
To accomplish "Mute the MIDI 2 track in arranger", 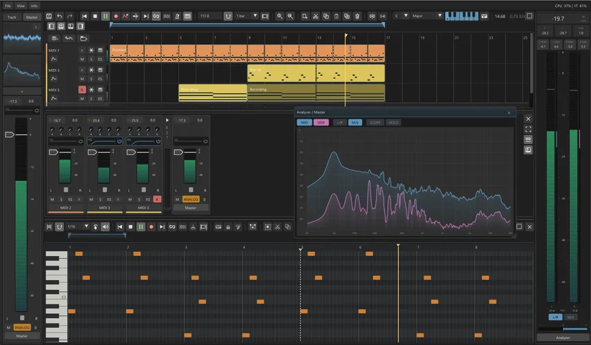I will click(x=82, y=59).
